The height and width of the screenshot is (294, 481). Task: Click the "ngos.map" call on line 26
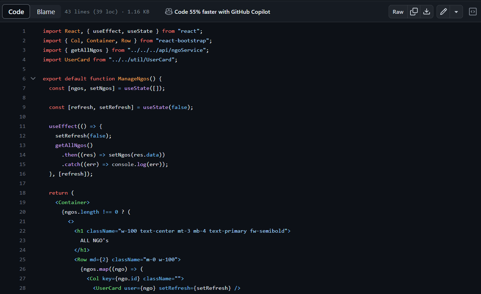[96, 269]
